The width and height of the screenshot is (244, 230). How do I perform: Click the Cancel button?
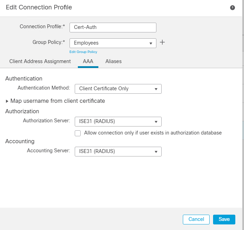tap(196, 219)
